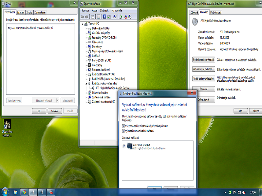Click the taskbar clock showing 17:36
The height and width of the screenshot is (196, 262).
point(253,192)
